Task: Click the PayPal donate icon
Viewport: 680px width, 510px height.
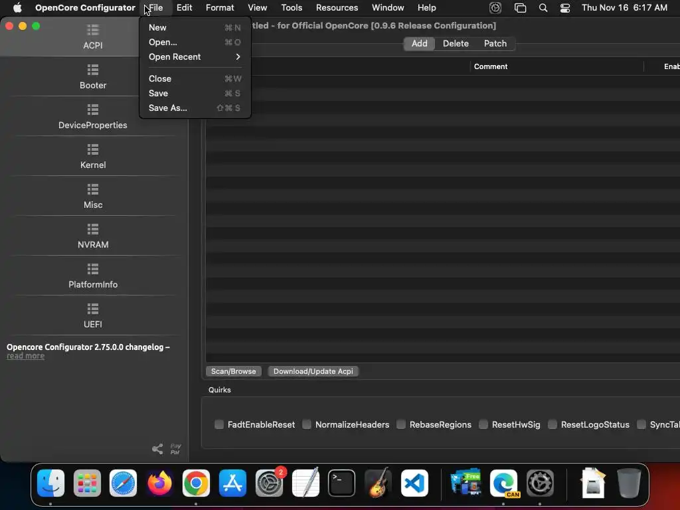Action: tap(175, 449)
